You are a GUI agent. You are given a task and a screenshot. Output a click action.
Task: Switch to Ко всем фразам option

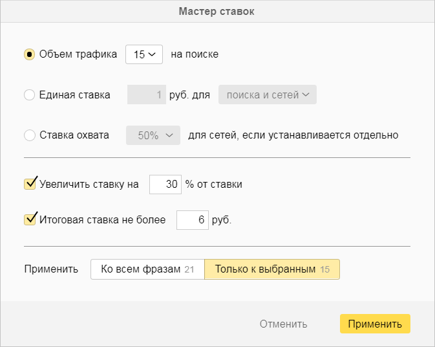point(147,269)
